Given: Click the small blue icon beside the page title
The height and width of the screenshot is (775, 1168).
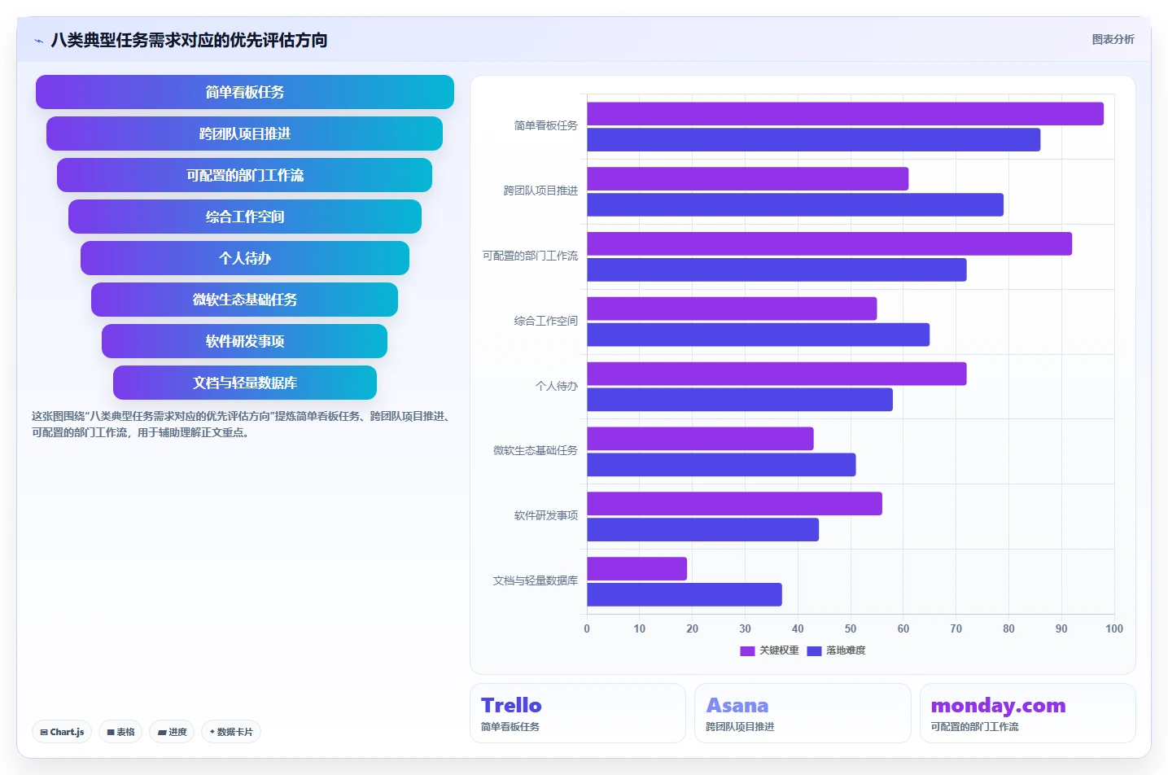Looking at the screenshot, I should [38, 41].
